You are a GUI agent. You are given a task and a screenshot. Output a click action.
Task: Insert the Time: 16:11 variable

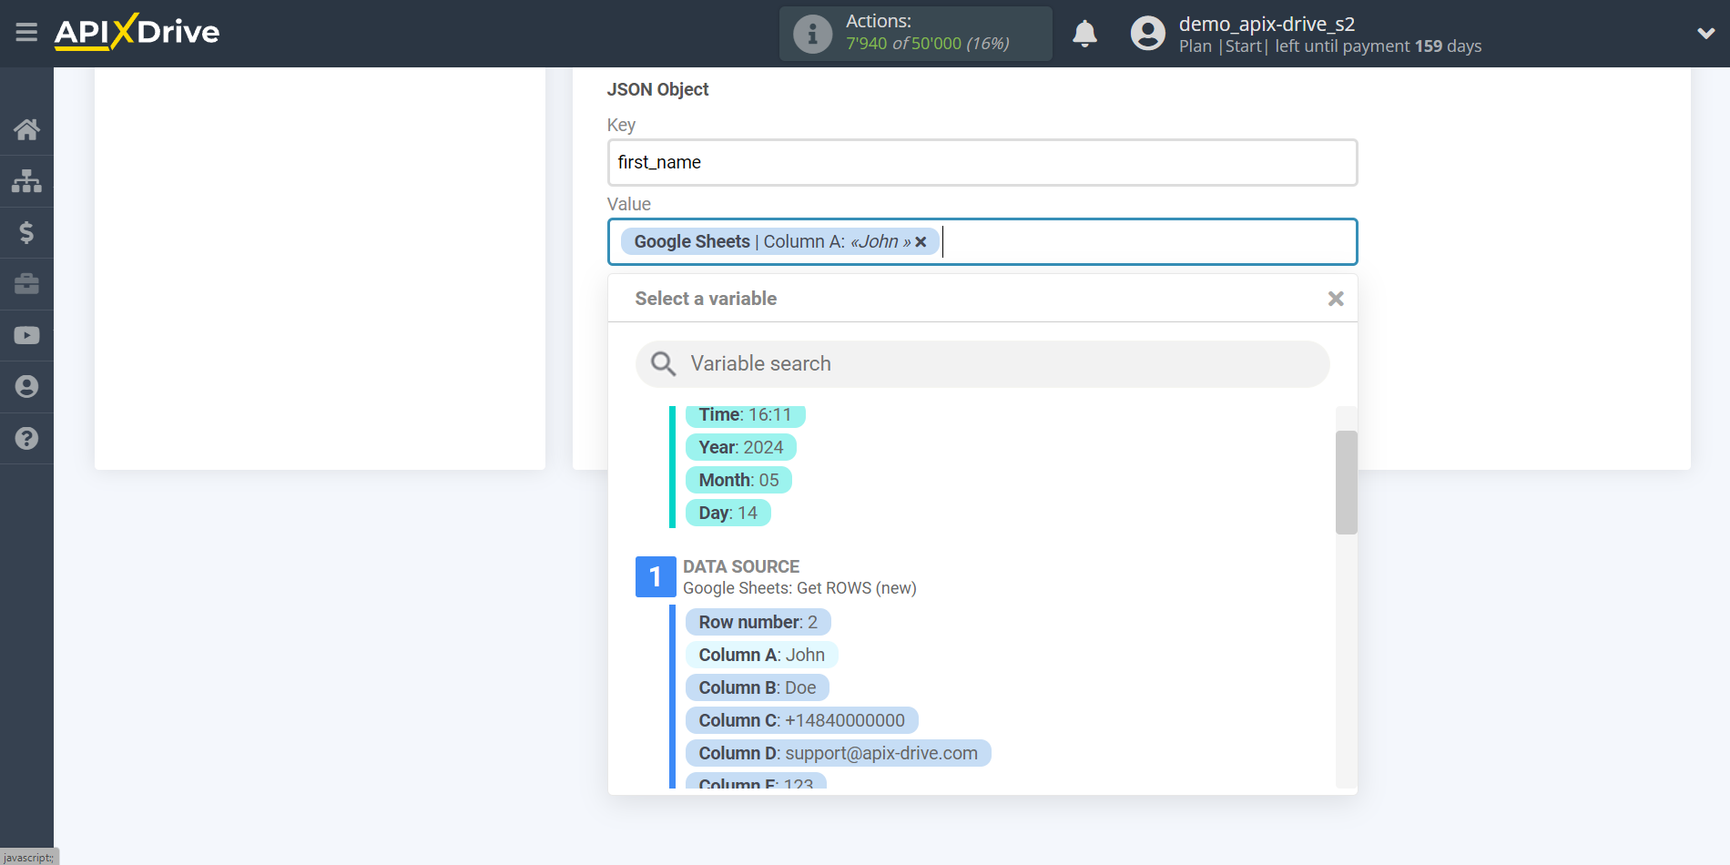pyautogui.click(x=745, y=415)
